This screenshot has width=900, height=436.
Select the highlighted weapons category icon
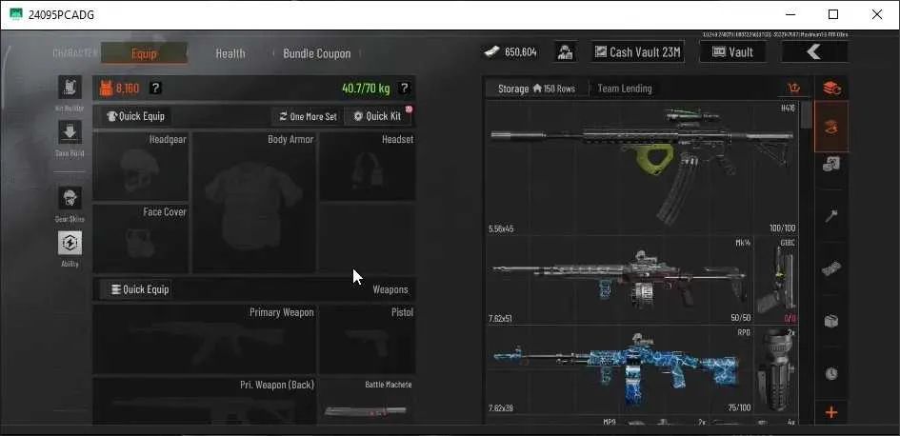pyautogui.click(x=831, y=127)
